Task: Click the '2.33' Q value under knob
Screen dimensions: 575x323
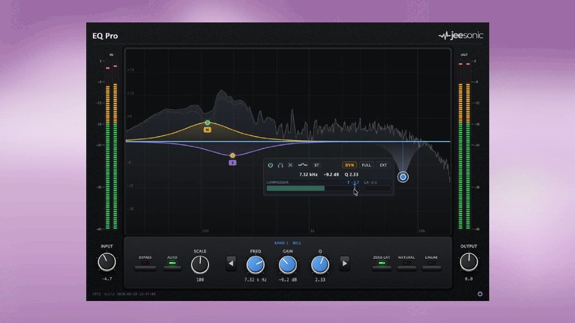Action: pos(320,279)
